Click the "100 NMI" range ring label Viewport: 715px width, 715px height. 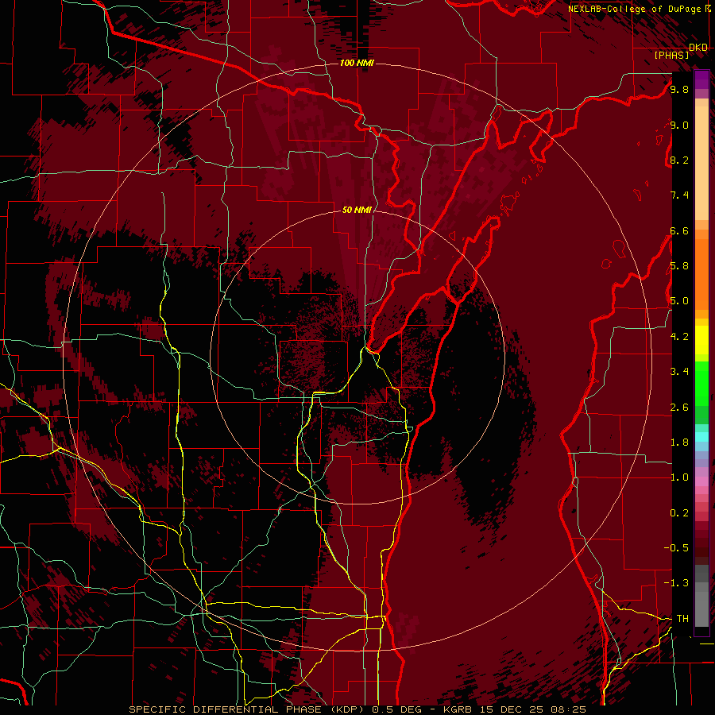point(357,63)
